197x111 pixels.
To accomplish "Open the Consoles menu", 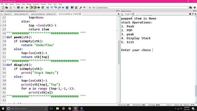I will click(36, 4).
